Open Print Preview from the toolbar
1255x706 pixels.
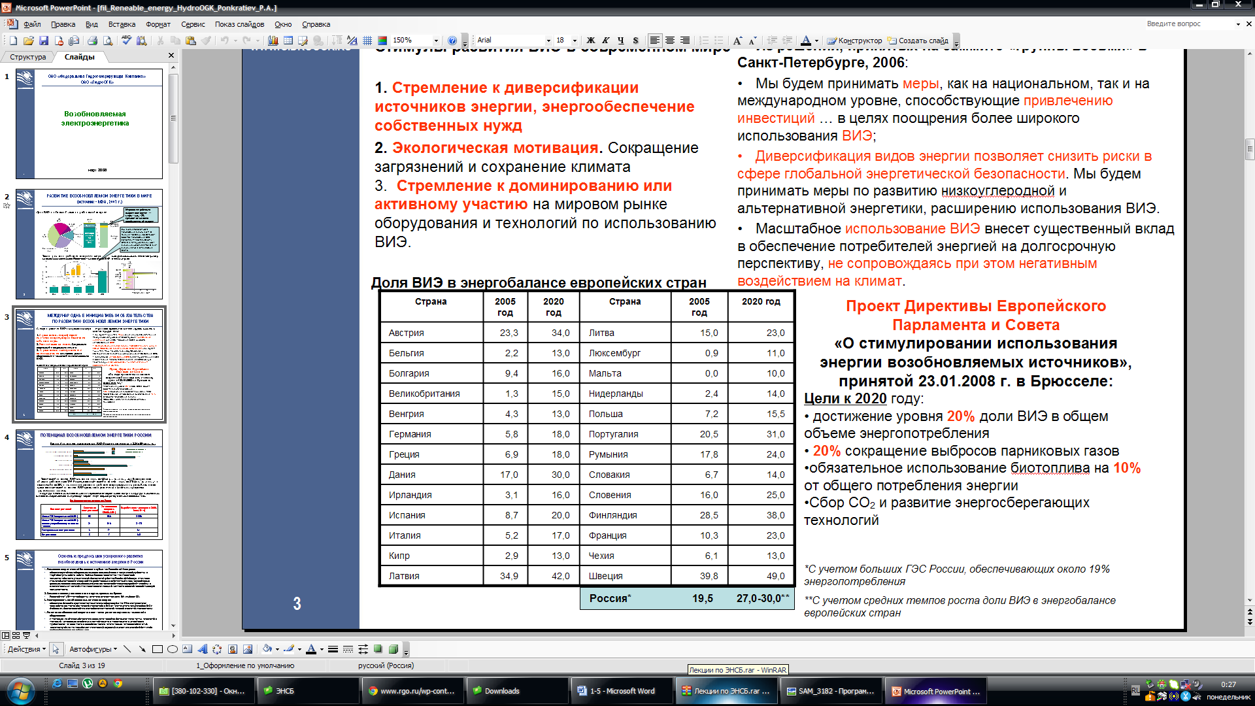coord(108,41)
